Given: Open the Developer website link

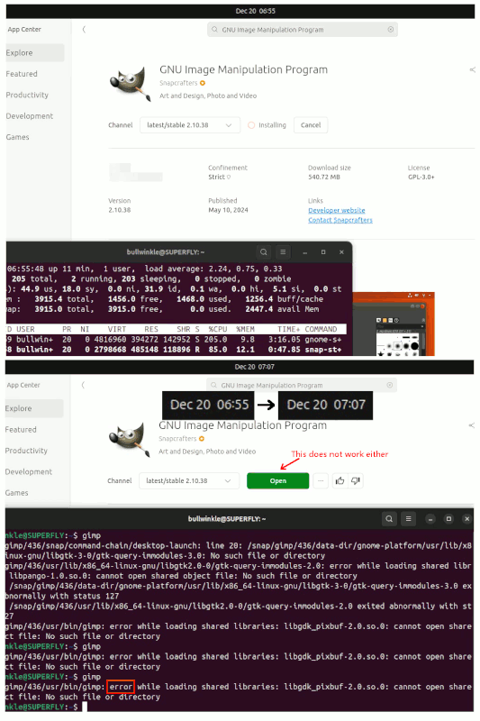Looking at the screenshot, I should 337,211.
